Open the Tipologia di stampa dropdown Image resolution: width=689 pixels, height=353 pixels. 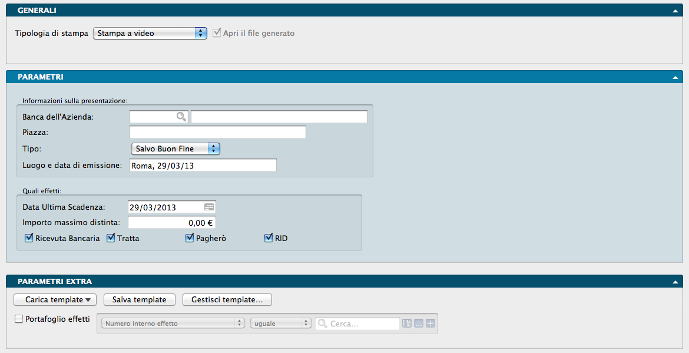tap(150, 34)
